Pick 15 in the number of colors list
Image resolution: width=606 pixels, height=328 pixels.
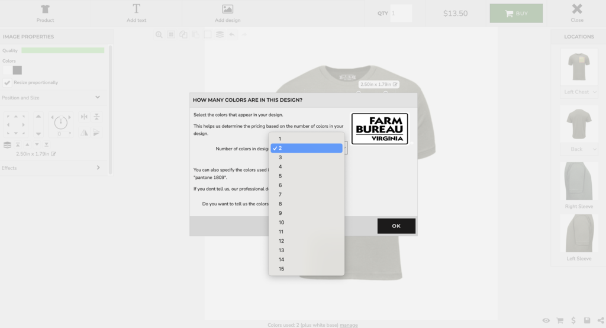(x=281, y=269)
